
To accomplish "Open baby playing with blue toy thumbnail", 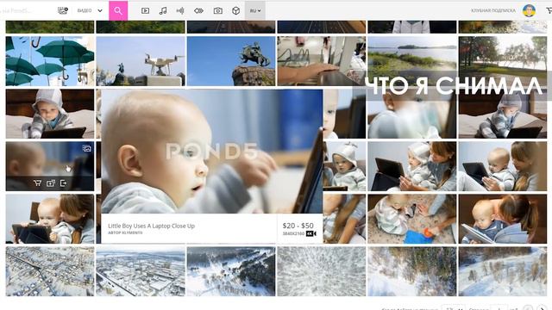I will coord(412,219).
